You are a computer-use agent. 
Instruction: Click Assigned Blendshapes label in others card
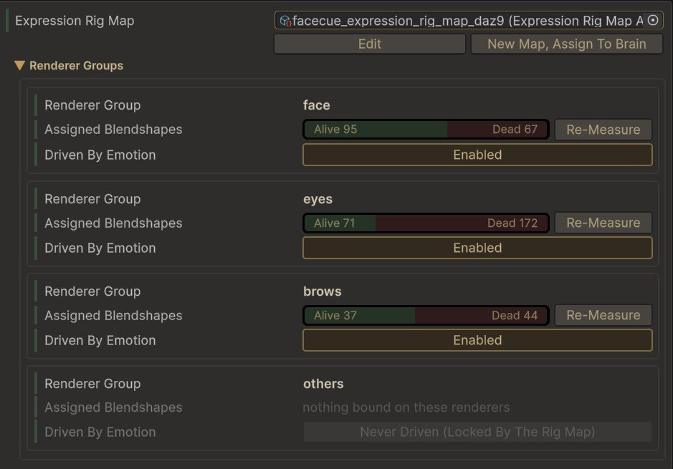113,407
